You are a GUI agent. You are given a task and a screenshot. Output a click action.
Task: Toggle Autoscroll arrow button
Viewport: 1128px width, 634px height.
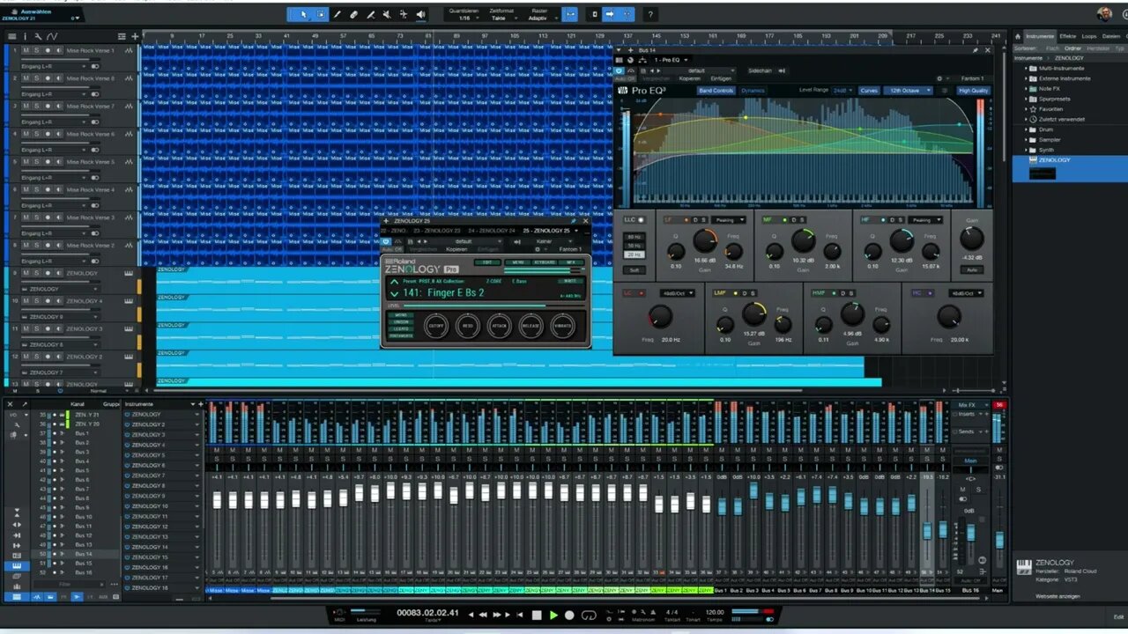[610, 14]
